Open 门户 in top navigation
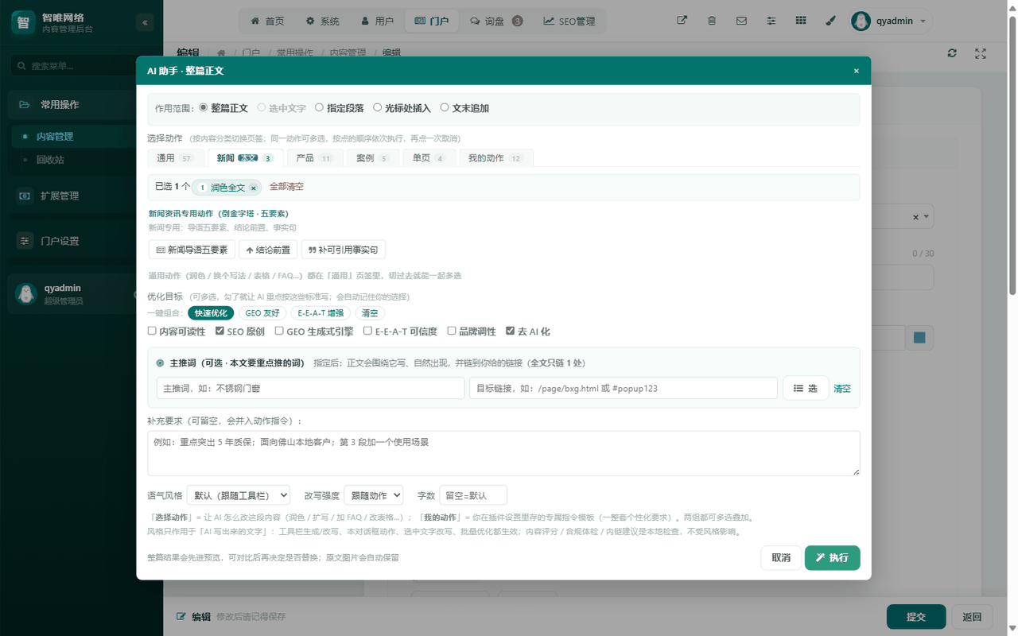Viewport: 1018px width, 636px height. click(x=432, y=21)
